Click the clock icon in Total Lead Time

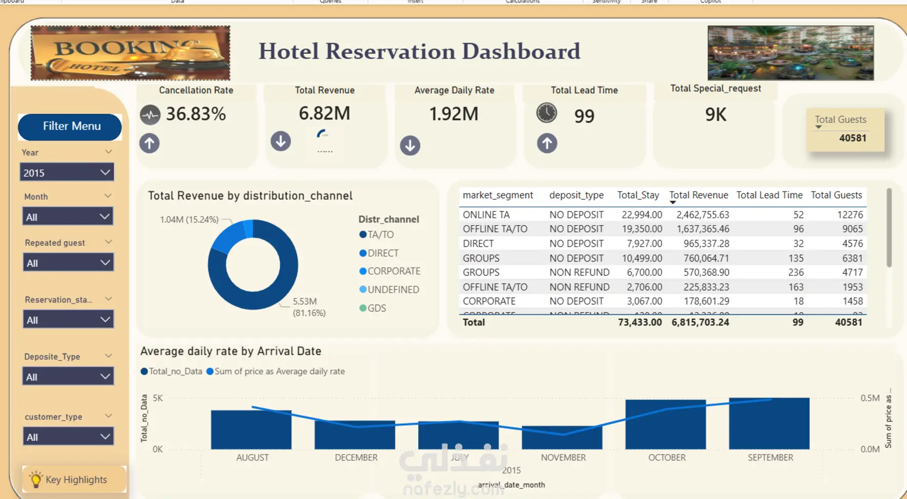tap(547, 113)
